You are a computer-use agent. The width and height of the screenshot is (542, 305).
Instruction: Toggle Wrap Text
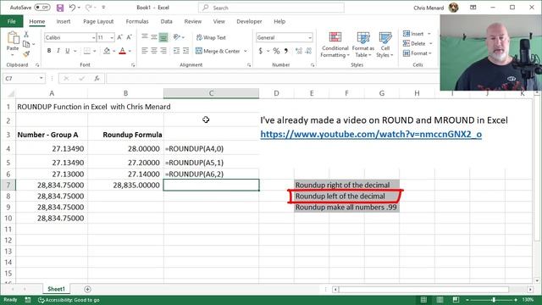pos(211,37)
